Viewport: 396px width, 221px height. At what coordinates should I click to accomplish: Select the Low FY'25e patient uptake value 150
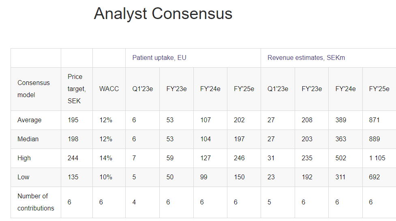point(239,177)
